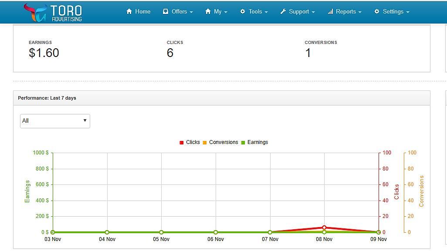Click the EARNINGS label
The width and height of the screenshot is (447, 251).
pyautogui.click(x=40, y=42)
